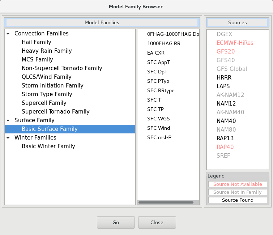273x235 pixels.
Task: Select the HRRR source
Action: [x=224, y=77]
